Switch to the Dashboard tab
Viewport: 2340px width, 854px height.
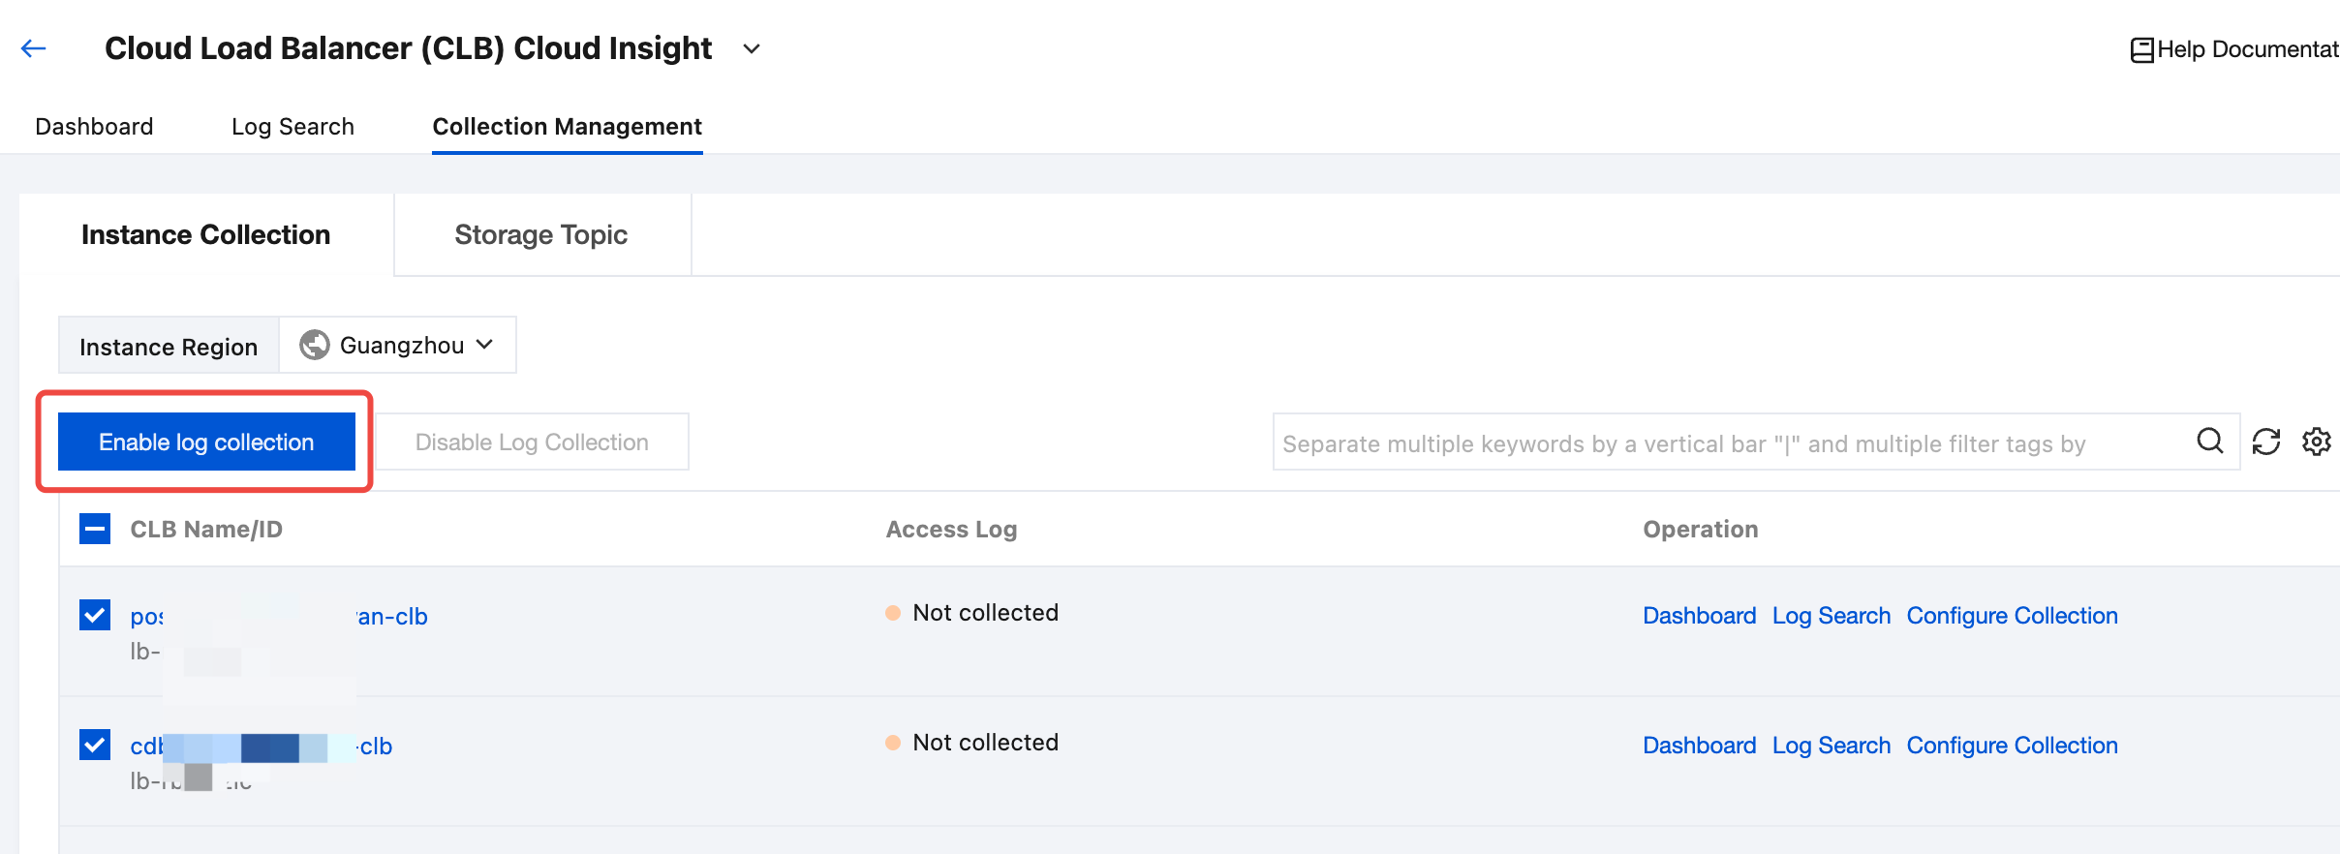(94, 127)
